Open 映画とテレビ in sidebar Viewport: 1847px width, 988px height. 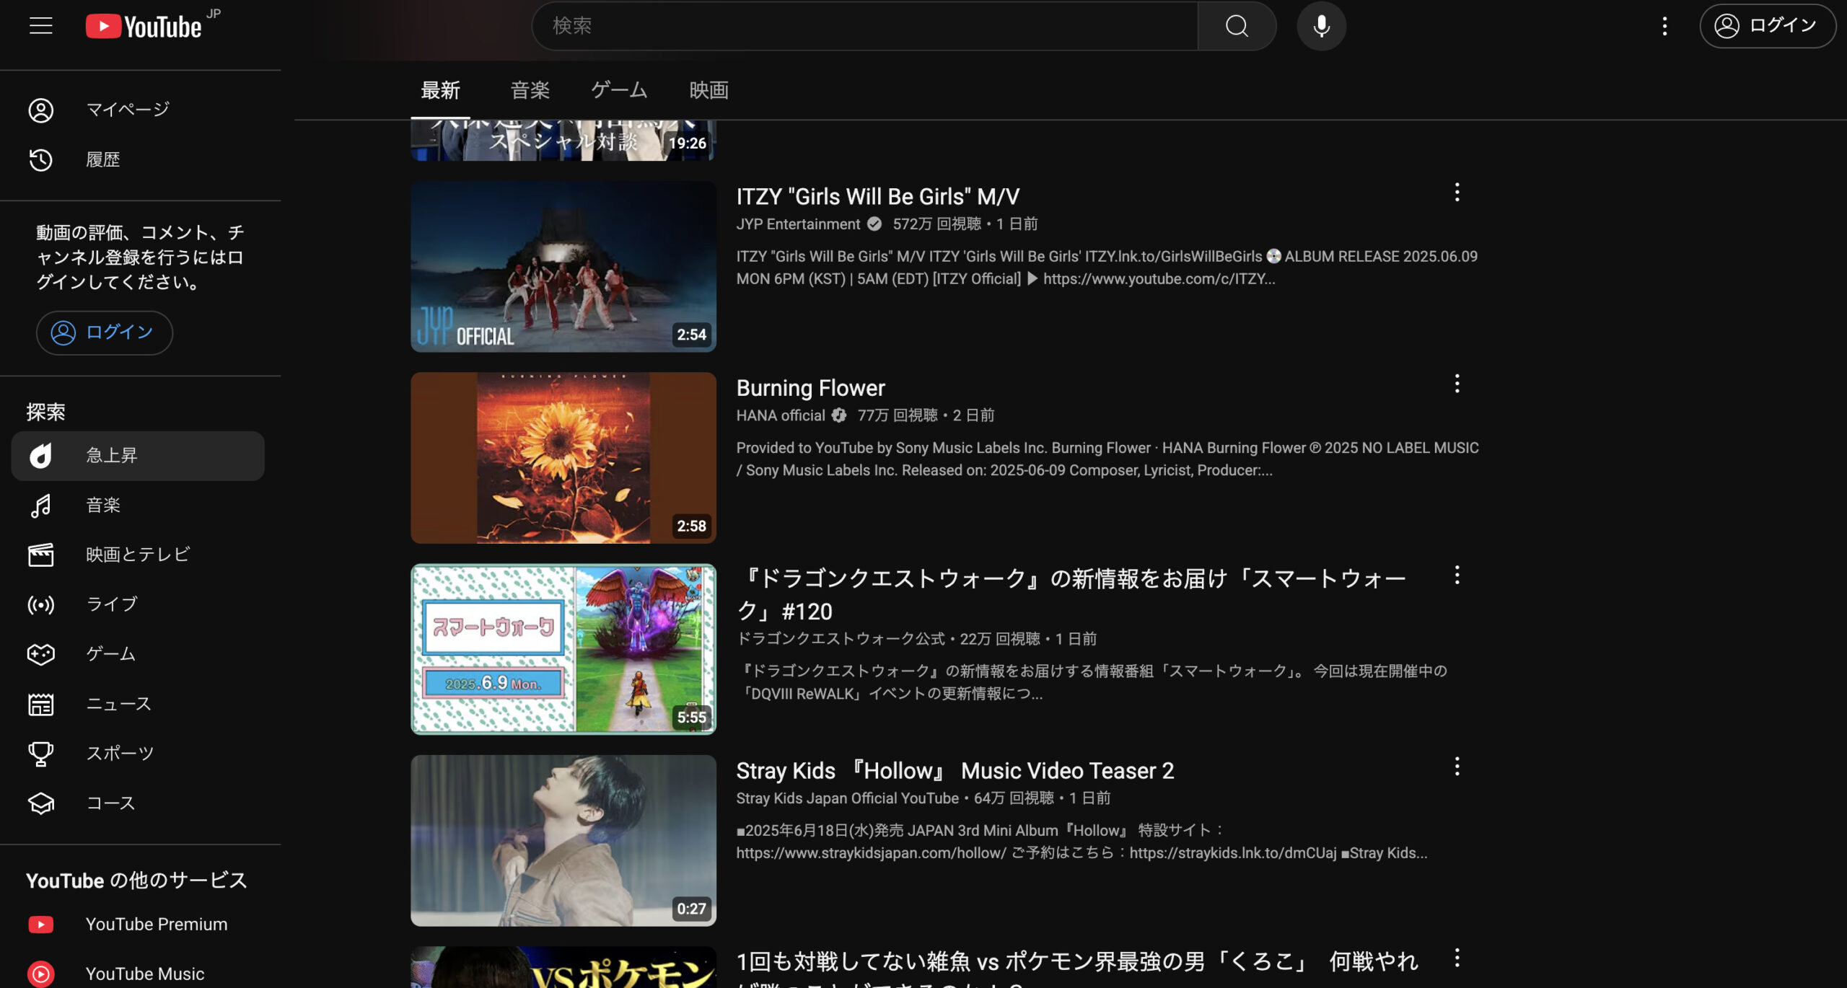[139, 555]
